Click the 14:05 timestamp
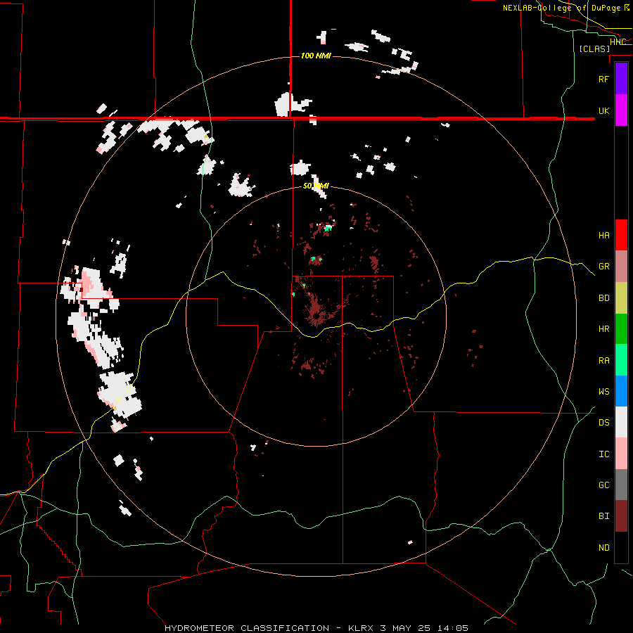This screenshot has width=633, height=633. tap(453, 628)
